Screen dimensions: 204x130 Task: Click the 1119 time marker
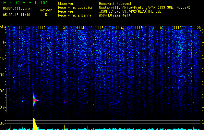(x=177, y=28)
